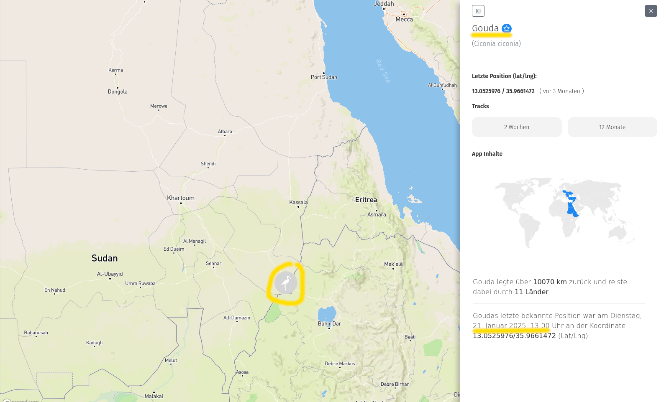The image size is (669, 402).
Task: Show the 2 Wochen track
Action: [x=516, y=127]
